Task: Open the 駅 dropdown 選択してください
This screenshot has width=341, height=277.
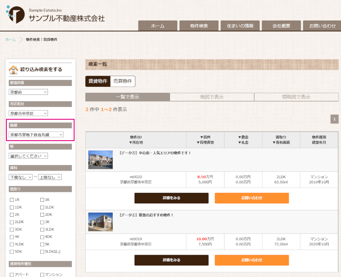Action: tap(28, 156)
